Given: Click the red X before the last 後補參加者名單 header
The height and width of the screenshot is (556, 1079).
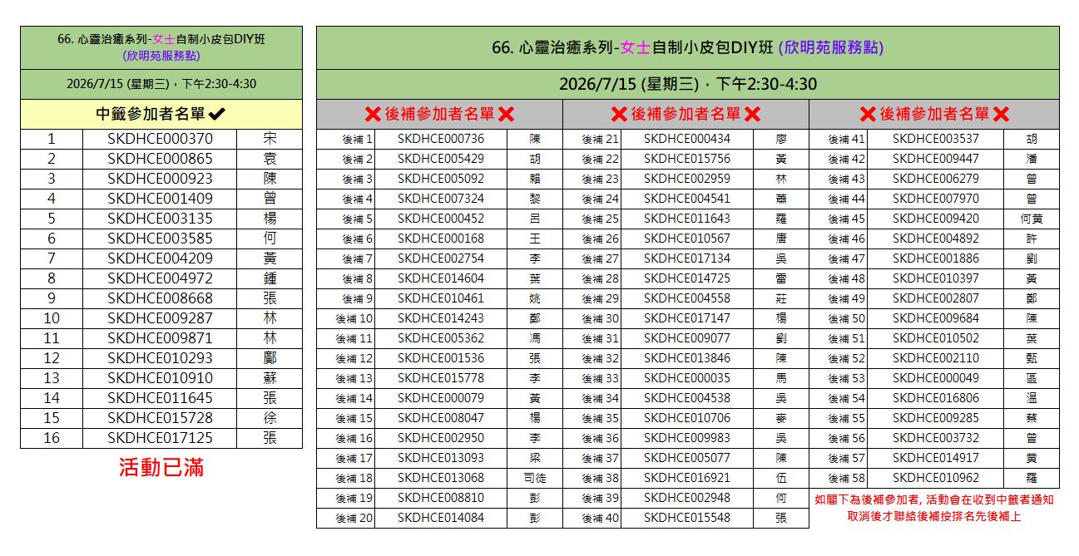Looking at the screenshot, I should click(868, 115).
